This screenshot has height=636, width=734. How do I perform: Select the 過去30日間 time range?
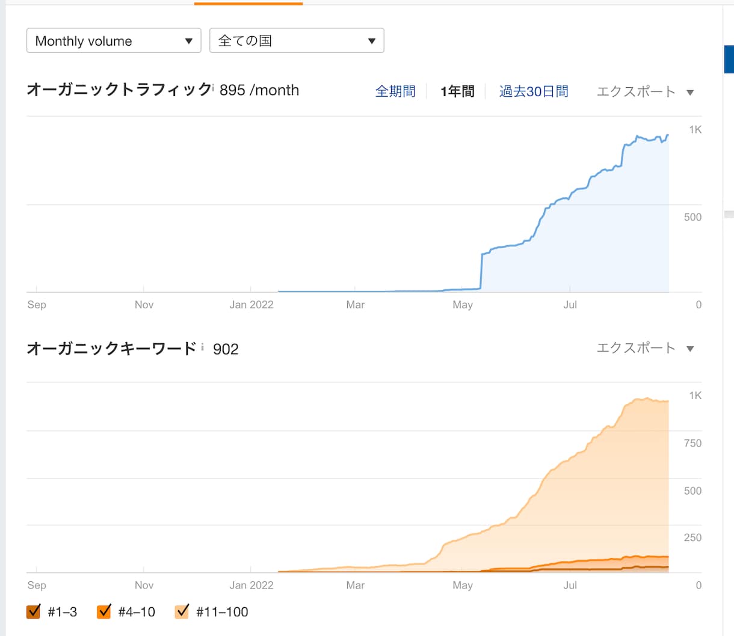534,91
